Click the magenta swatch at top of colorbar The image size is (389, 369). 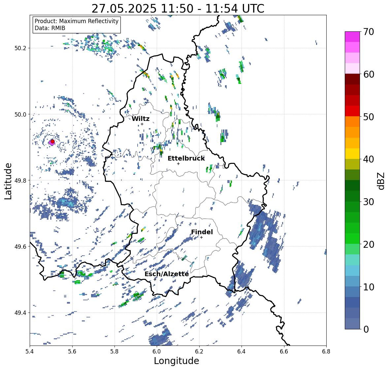[352, 37]
